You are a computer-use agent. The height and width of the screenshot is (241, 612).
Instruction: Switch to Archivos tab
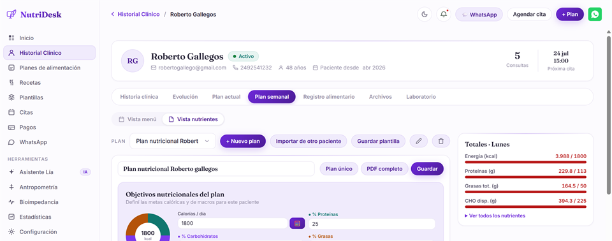[x=380, y=96]
